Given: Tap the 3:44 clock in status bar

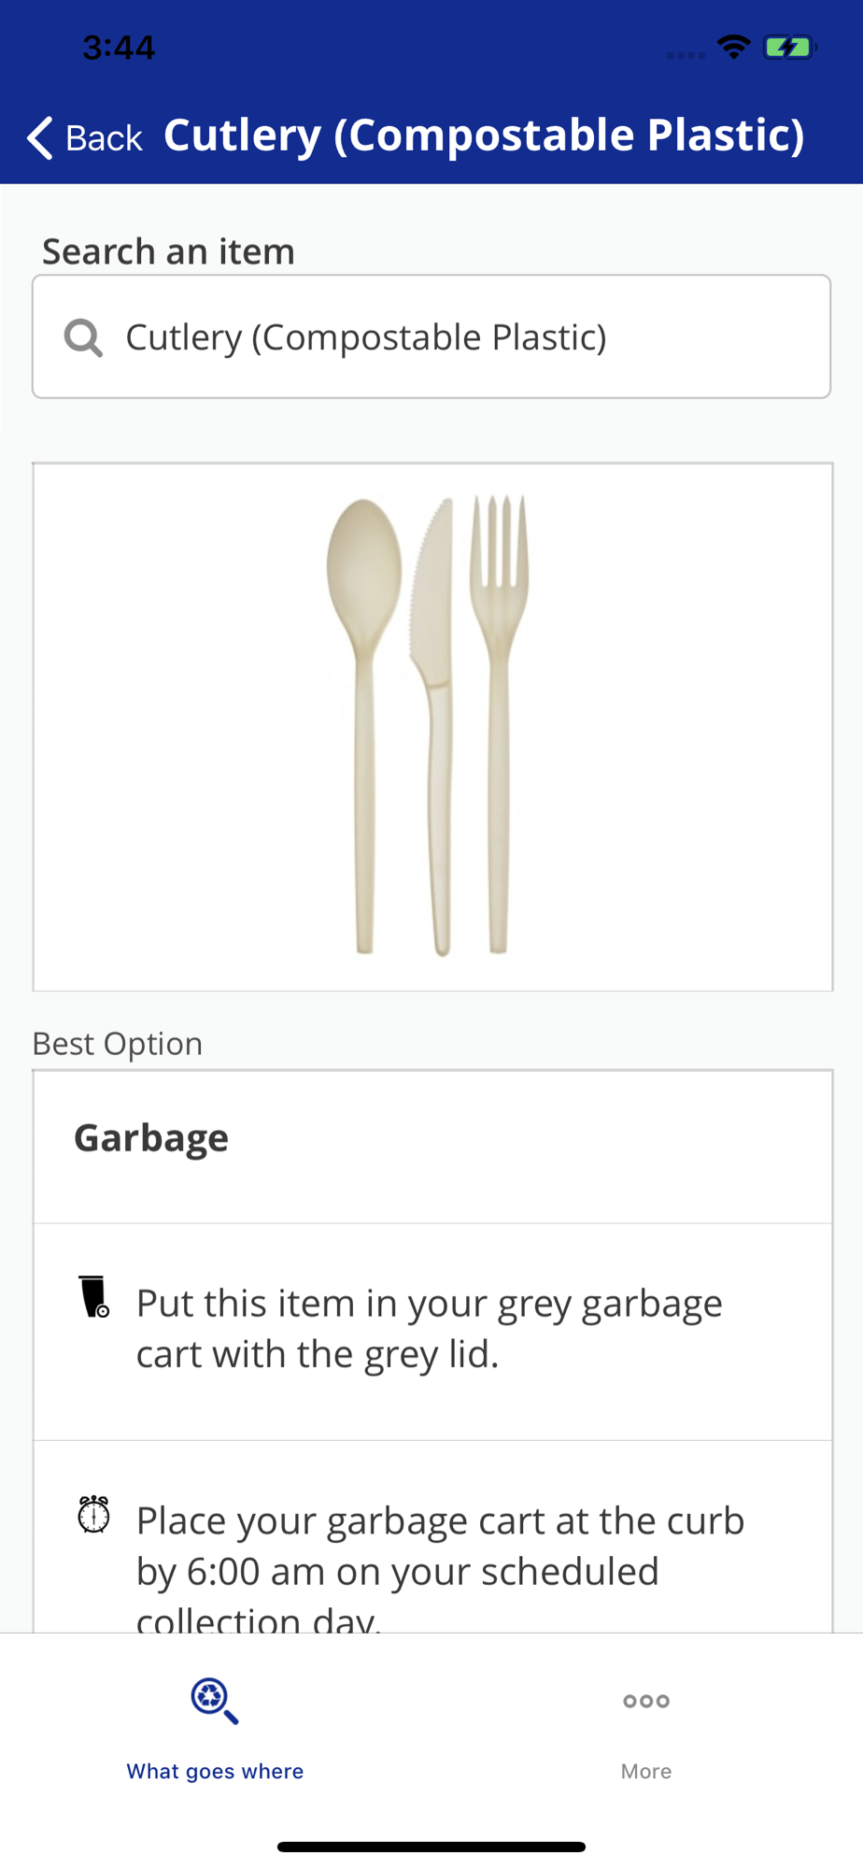Looking at the screenshot, I should coord(119,47).
